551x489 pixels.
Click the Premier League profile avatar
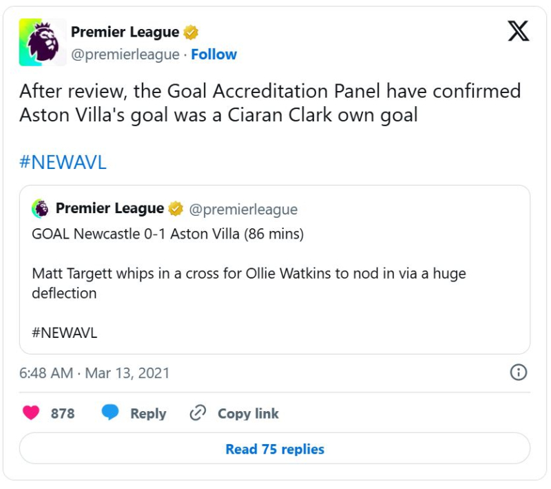click(x=43, y=42)
